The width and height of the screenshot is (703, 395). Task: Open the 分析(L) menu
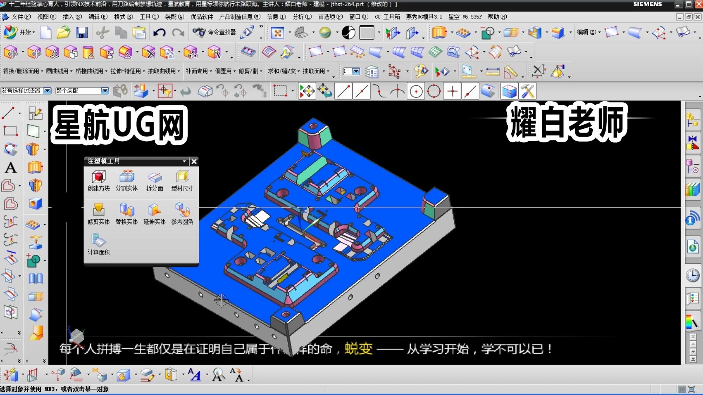pos(302,17)
